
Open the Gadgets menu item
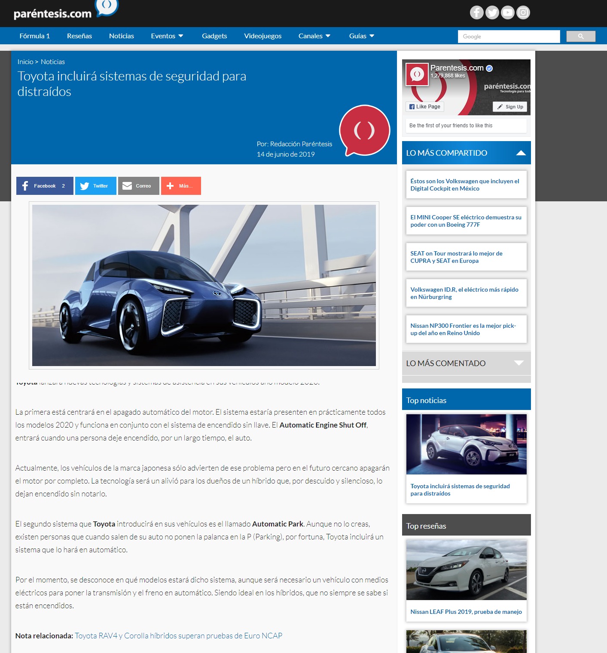click(x=214, y=36)
